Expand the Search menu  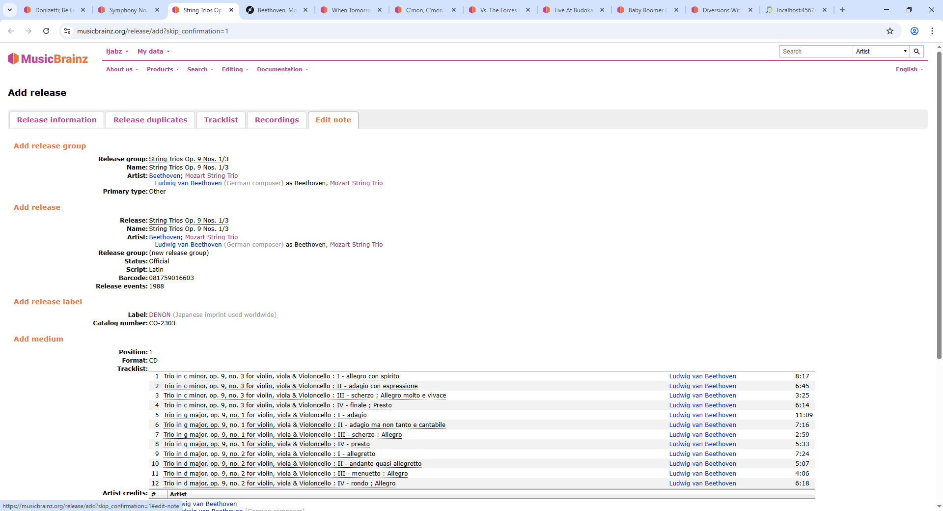coord(200,69)
